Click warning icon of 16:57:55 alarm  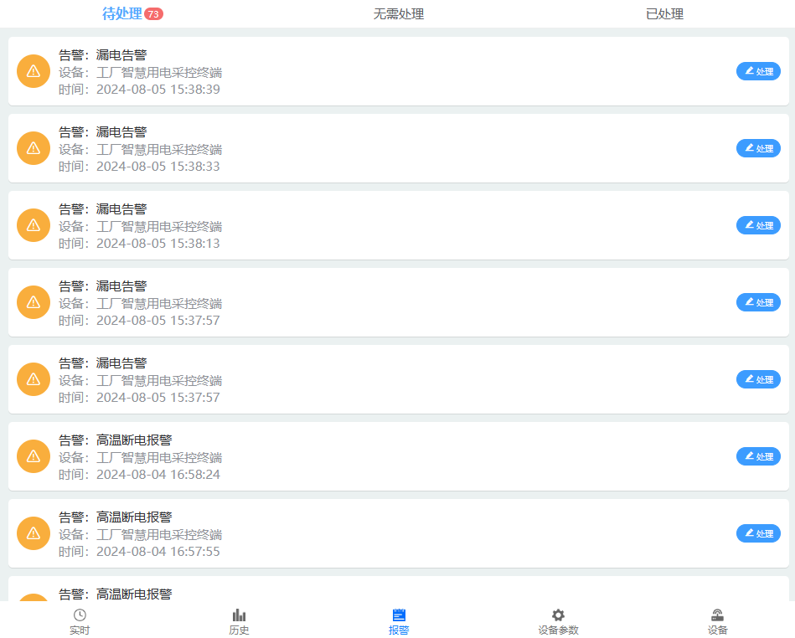[x=34, y=533]
